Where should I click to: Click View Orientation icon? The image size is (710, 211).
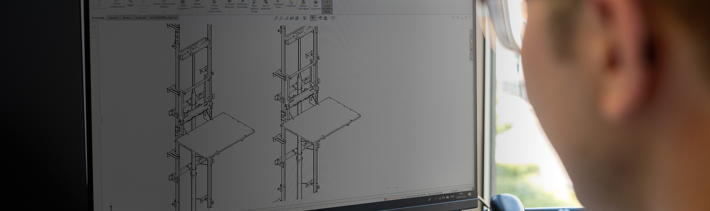[x=297, y=18]
